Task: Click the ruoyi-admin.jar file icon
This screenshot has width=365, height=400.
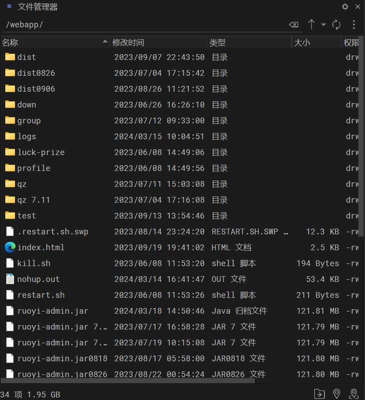Action: (10, 311)
